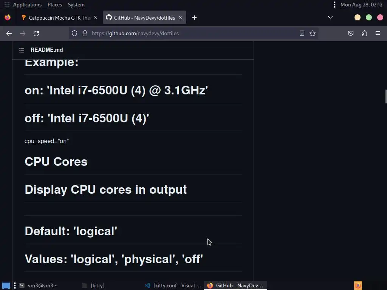Viewport: 387px width, 290px height.
Task: Open the tracking protection shield panel
Action: pos(74,33)
